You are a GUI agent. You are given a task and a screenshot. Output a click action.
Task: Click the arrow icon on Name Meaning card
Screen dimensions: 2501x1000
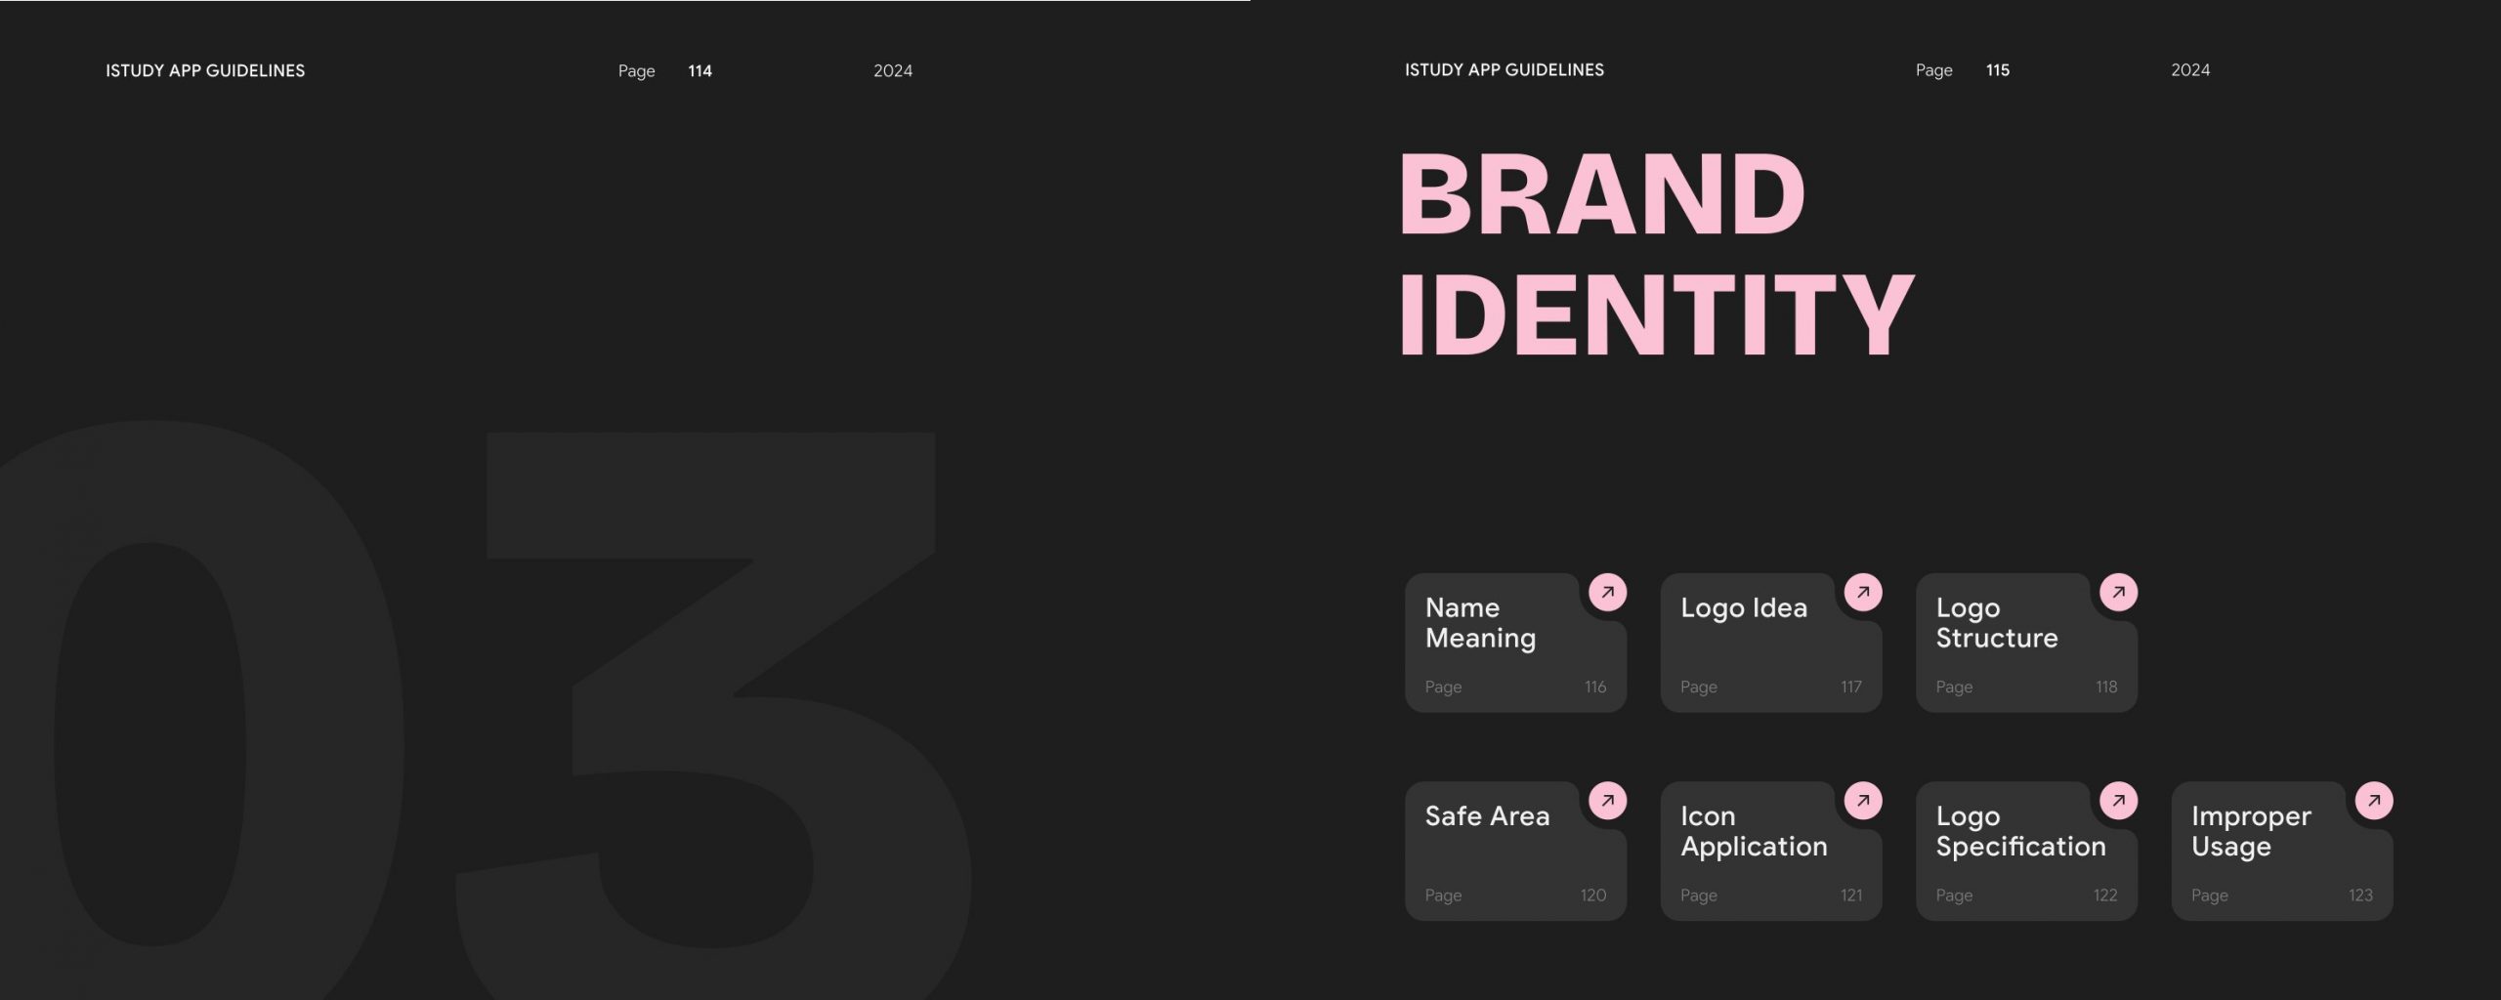click(1607, 592)
